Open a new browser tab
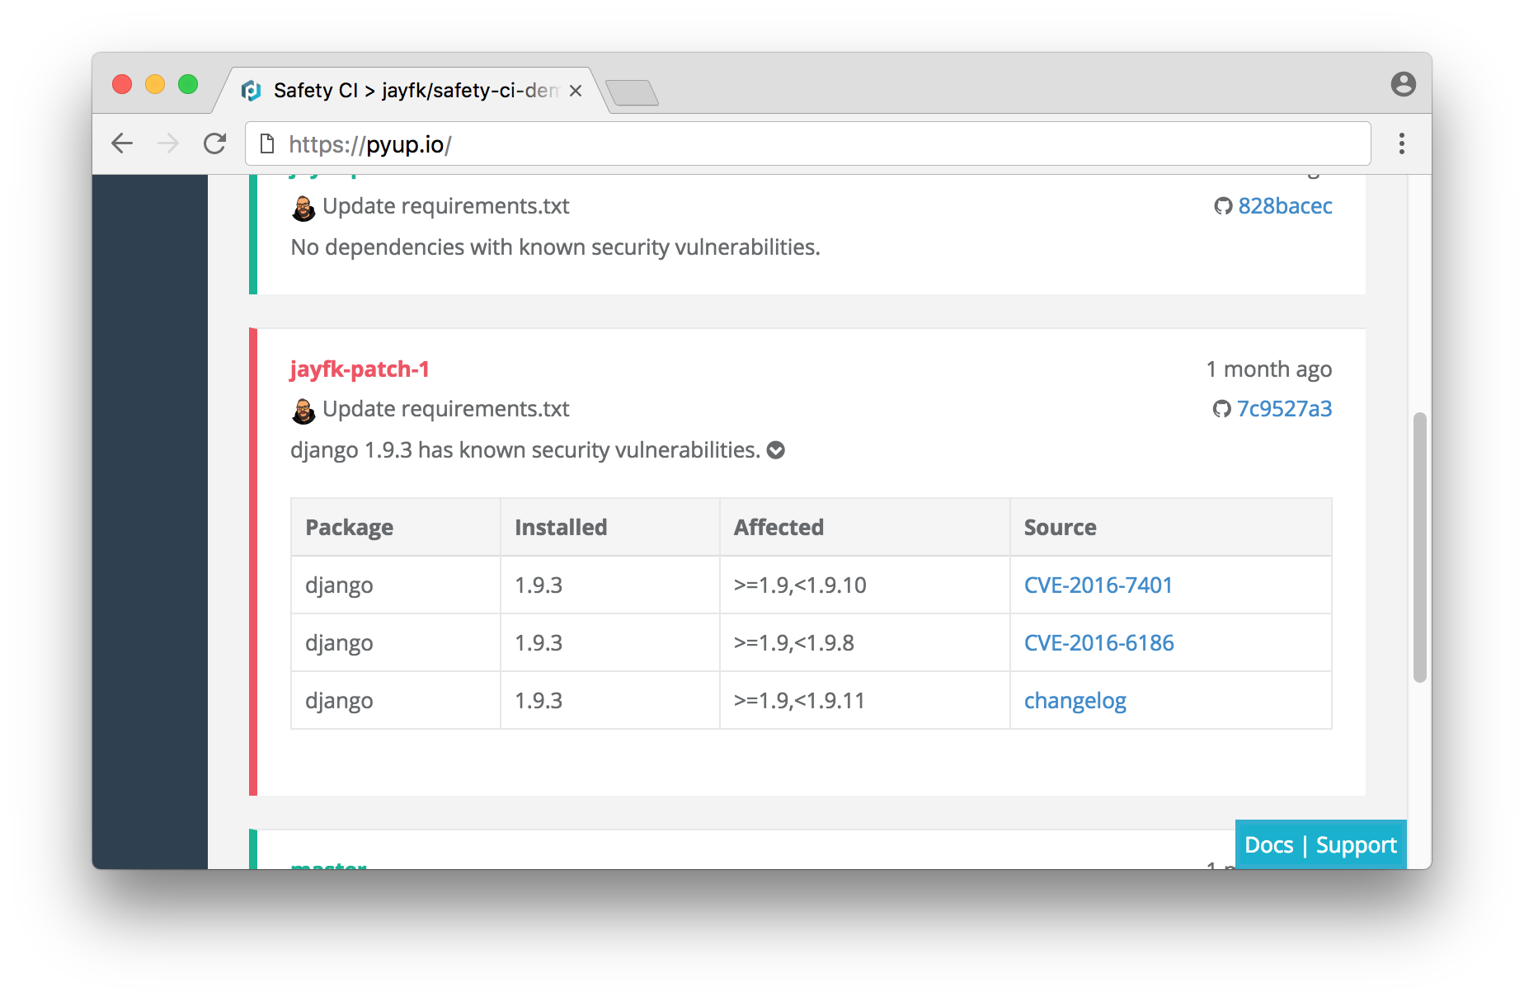1524x1001 pixels. (632, 92)
